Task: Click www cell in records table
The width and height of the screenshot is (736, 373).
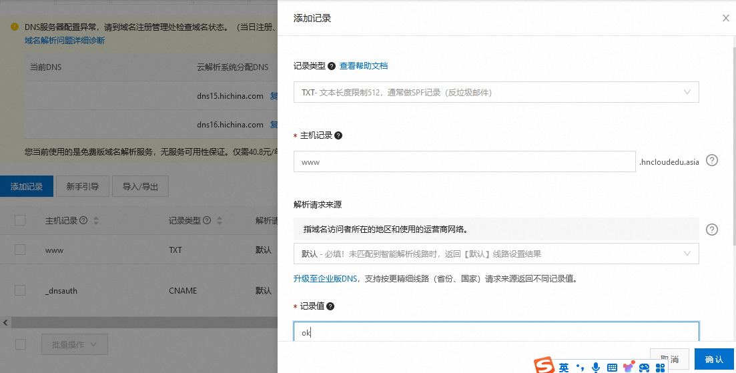Action: click(55, 250)
